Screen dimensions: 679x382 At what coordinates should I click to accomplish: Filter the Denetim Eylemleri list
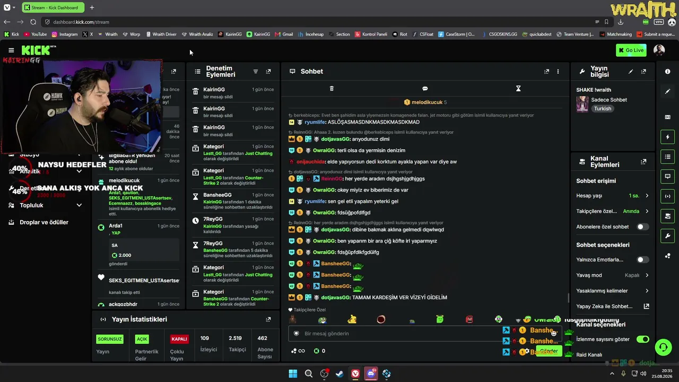(x=255, y=72)
